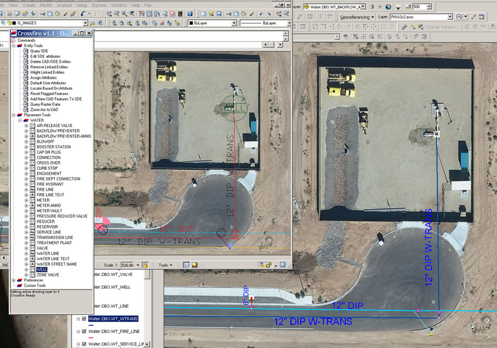Open the scale value dropdown arrow
This screenshot has width=497, height=348.
(138, 265)
